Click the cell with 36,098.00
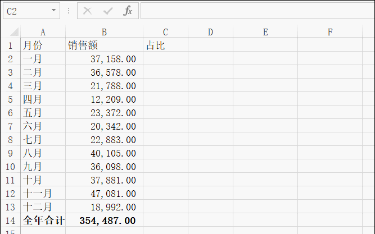375x234 pixels. point(104,167)
